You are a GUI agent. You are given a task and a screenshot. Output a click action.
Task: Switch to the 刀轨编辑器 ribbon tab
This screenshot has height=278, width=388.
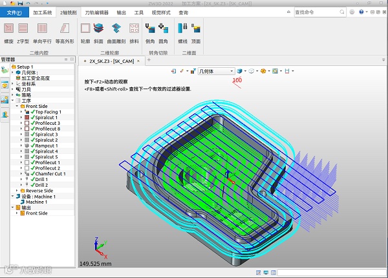coord(96,13)
